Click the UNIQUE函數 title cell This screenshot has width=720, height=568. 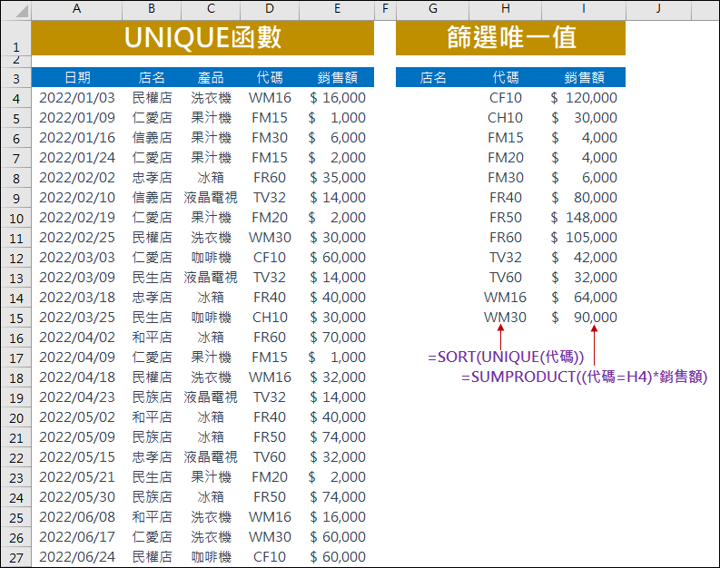pyautogui.click(x=202, y=37)
